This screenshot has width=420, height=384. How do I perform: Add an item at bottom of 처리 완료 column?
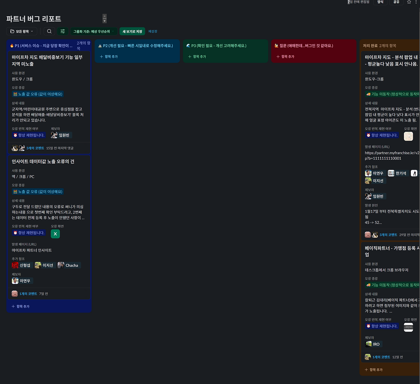374,370
